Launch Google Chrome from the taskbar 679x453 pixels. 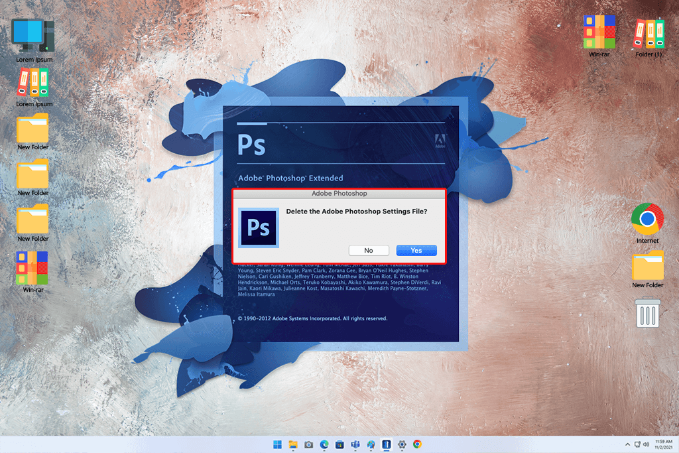(418, 444)
